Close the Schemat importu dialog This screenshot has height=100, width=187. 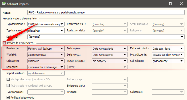click(181, 4)
